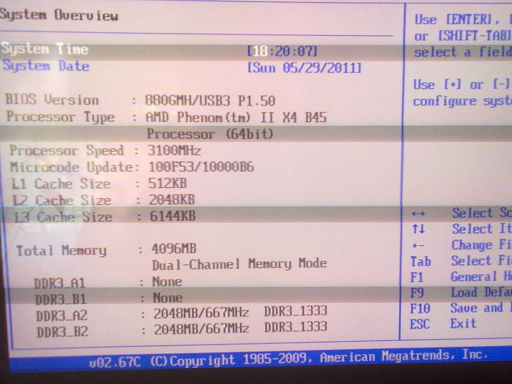Click the Processor Type label
This screenshot has width=512, height=384.
[60, 117]
